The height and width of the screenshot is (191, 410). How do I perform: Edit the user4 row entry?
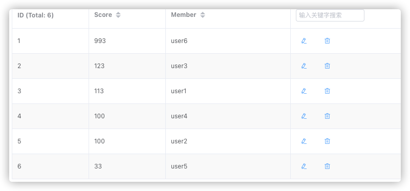tap(304, 116)
